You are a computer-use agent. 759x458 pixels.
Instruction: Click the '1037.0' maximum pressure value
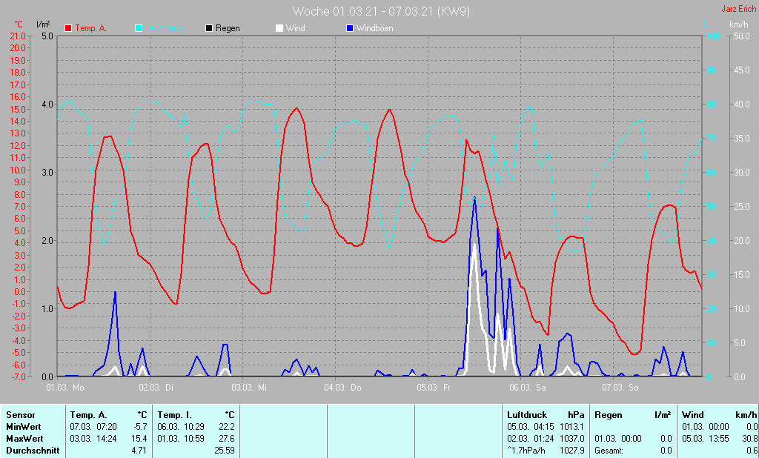click(x=572, y=439)
